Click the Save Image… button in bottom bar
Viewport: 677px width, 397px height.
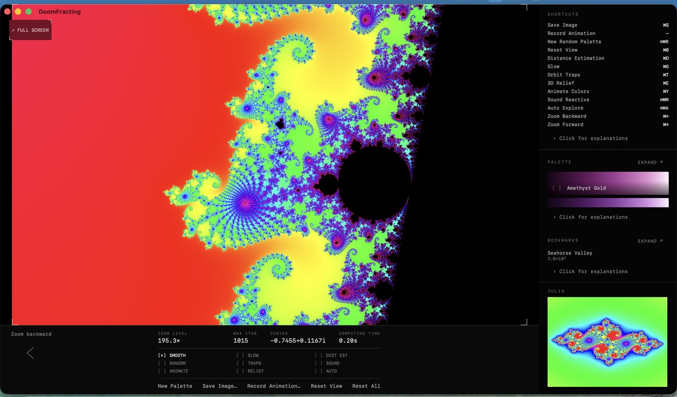click(x=219, y=386)
